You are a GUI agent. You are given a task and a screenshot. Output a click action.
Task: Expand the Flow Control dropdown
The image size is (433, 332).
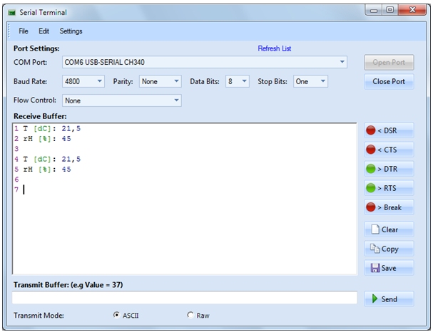tap(176, 100)
